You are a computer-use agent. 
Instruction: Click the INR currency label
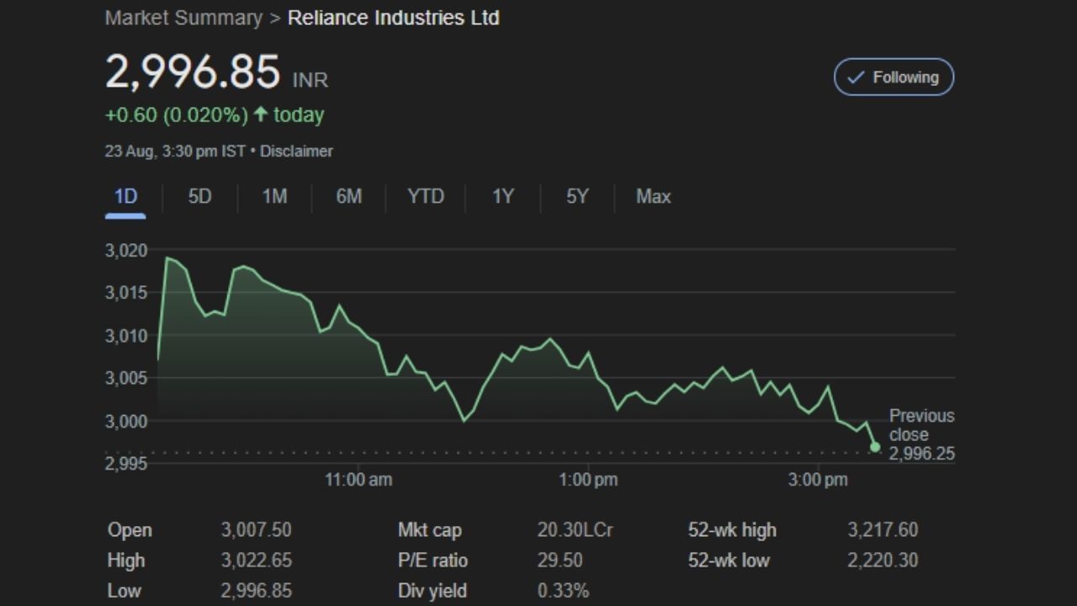coord(310,81)
